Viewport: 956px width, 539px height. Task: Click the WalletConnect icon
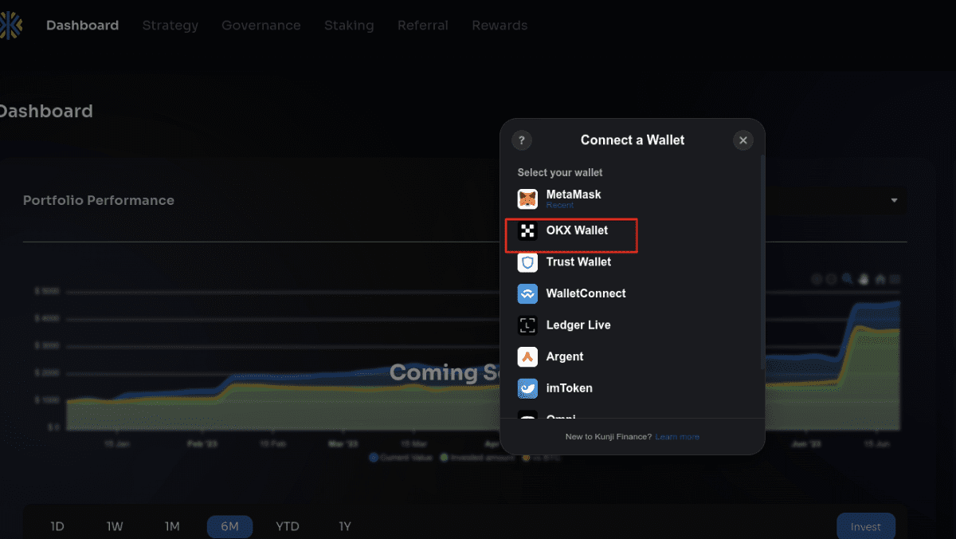527,293
